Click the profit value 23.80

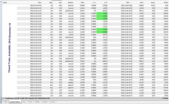pyautogui.click(x=166, y=83)
